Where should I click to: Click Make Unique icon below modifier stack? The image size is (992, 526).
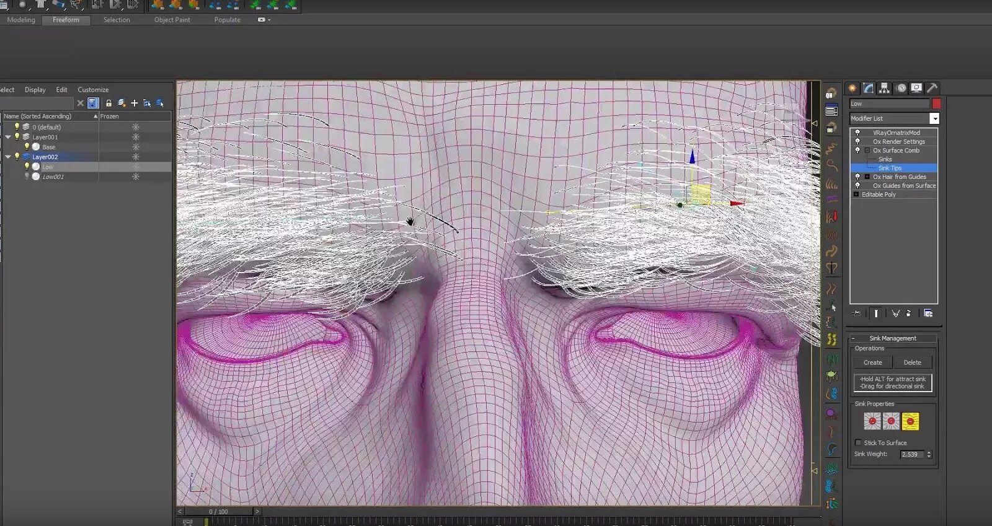click(895, 313)
